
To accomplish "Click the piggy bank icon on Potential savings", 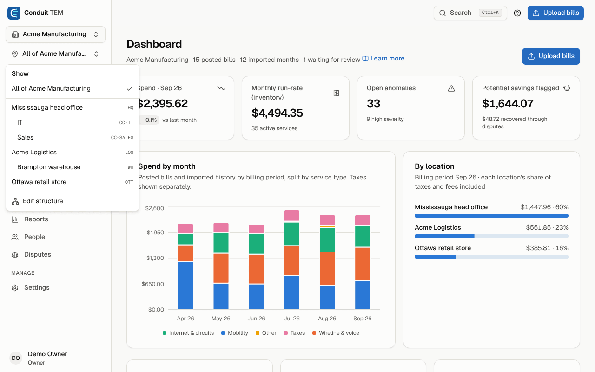I will coord(567,88).
